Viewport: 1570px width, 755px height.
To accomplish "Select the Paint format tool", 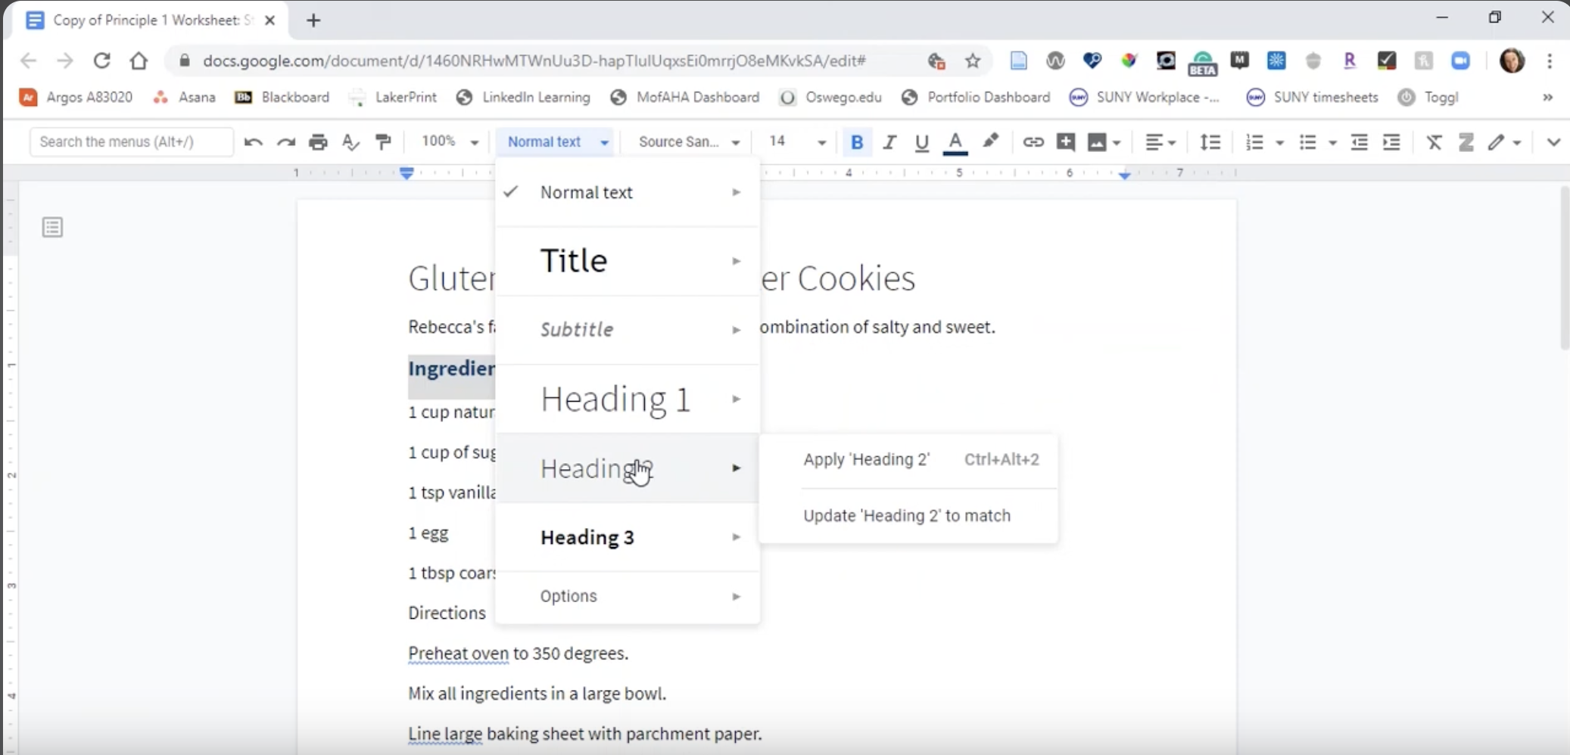I will 384,142.
